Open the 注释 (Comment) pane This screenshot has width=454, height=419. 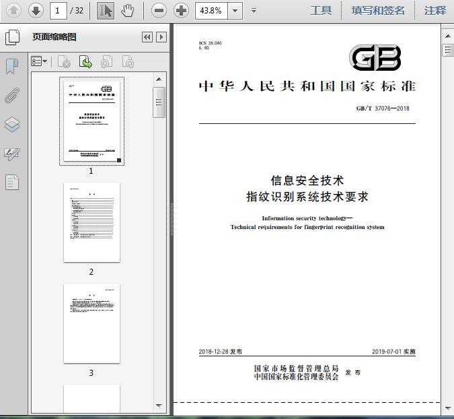(435, 11)
